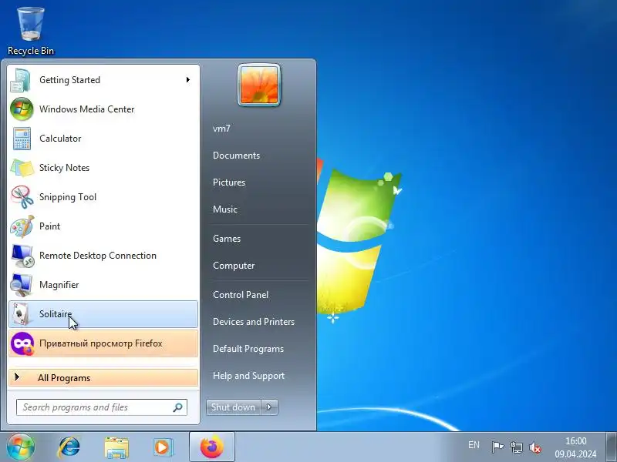Screen dimensions: 617x462
Task: Click the Start orb button
Action: [21, 447]
